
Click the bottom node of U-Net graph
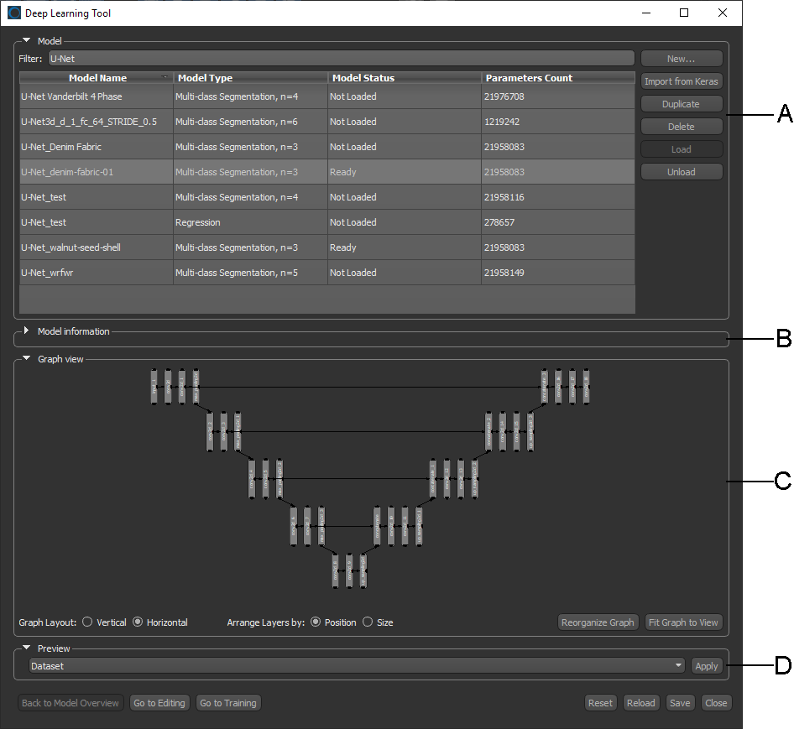point(349,570)
